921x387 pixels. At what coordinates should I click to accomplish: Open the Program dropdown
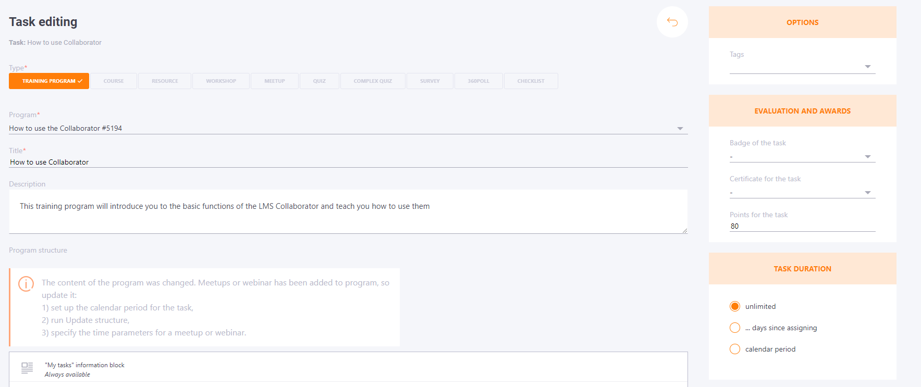click(348, 128)
